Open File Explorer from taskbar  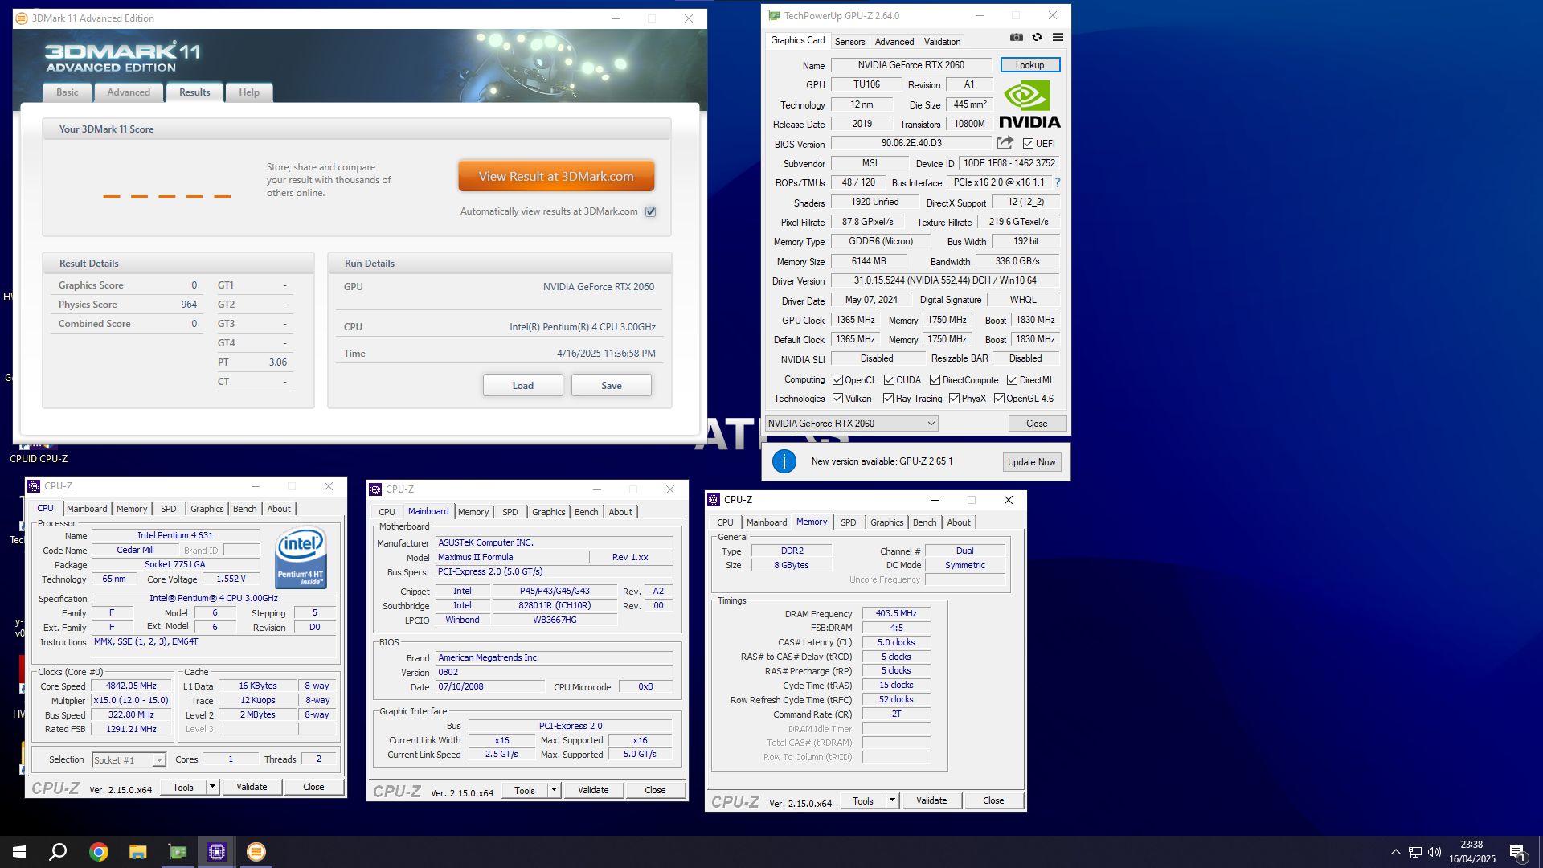tap(137, 852)
